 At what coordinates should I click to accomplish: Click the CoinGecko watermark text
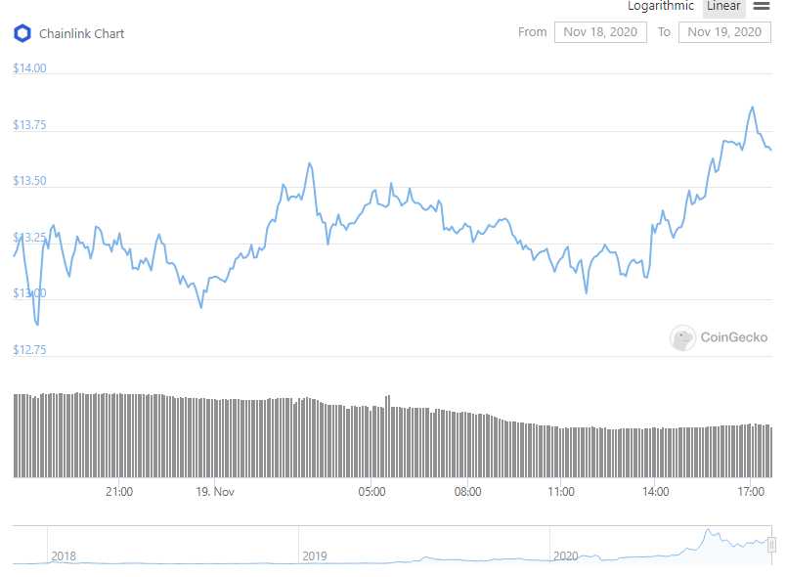(x=734, y=338)
